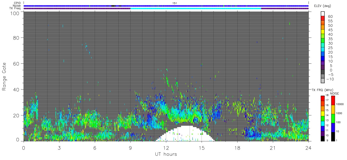347x160 pixels.
Task: Click the 40 tick on Range Gate axis
Action: [16, 89]
